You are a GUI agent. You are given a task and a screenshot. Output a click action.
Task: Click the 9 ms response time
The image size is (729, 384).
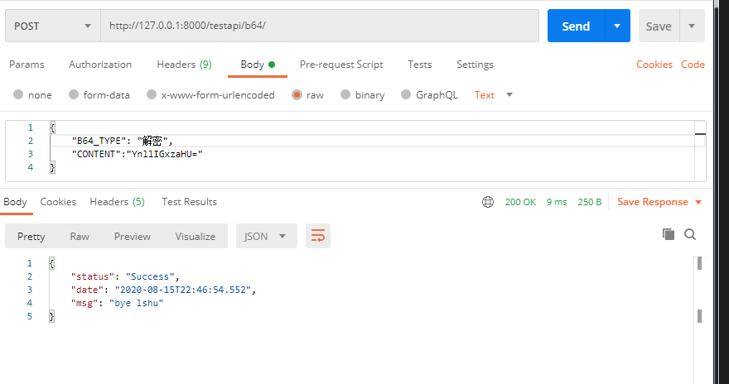coord(557,202)
